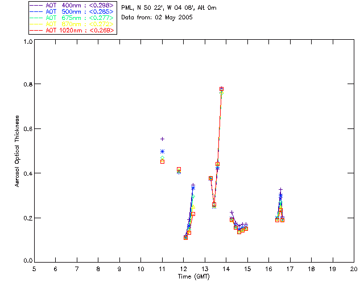Click the x-axis tick label 15
The width and height of the screenshot is (364, 291).
click(247, 269)
